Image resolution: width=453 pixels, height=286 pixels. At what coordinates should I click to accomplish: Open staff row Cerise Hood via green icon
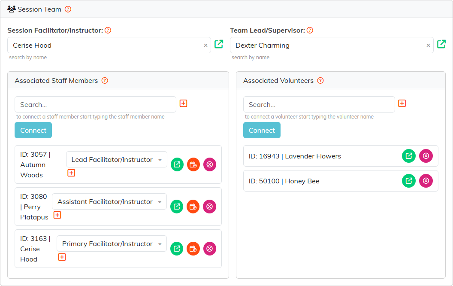click(x=177, y=249)
